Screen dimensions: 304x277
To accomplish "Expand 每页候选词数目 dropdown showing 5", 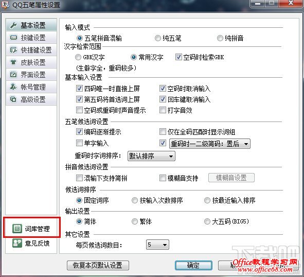I will pos(157,245).
